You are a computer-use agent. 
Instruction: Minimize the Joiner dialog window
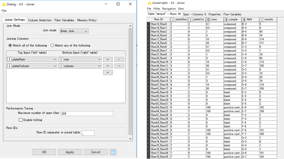coord(106,4)
